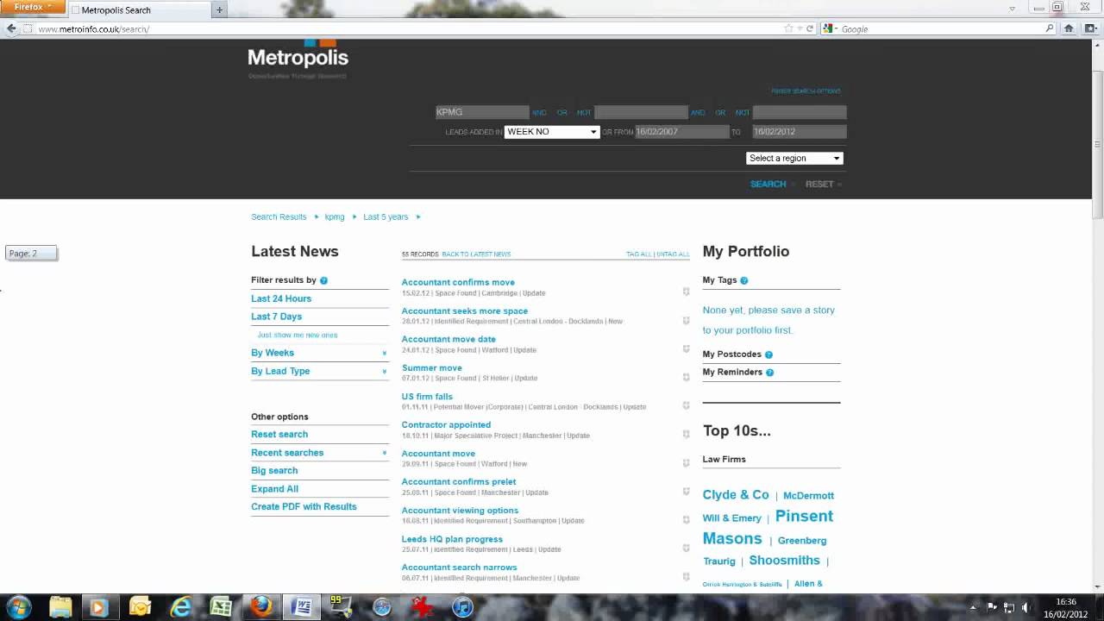Tag the 'Summer move' story
The height and width of the screenshot is (621, 1104).
686,377
